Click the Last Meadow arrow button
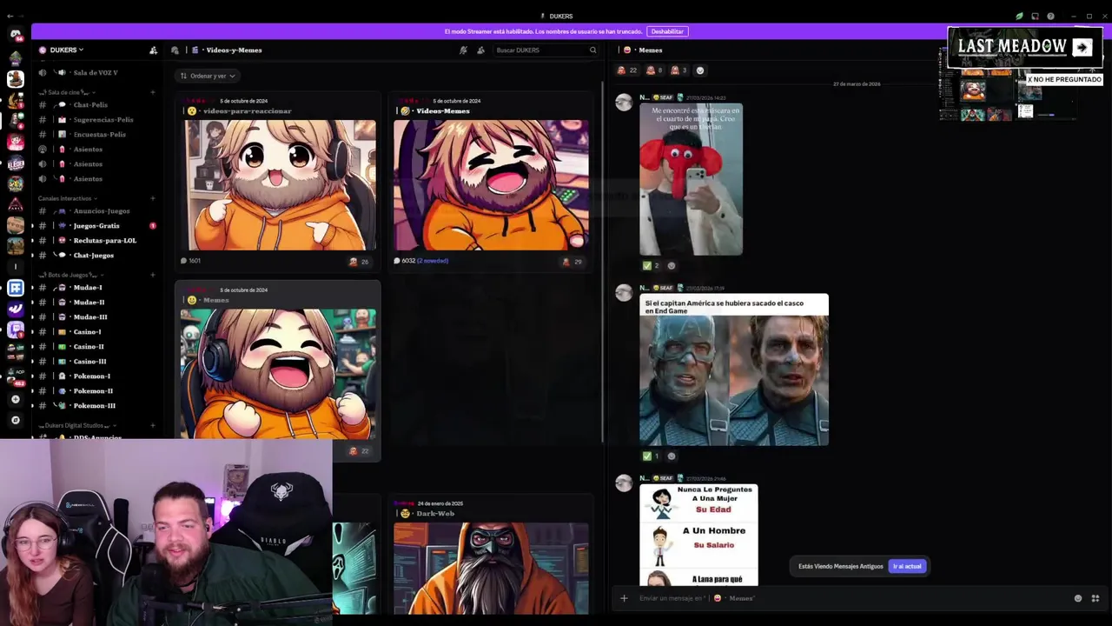Screen dimensions: 1112x626 pos(1082,47)
